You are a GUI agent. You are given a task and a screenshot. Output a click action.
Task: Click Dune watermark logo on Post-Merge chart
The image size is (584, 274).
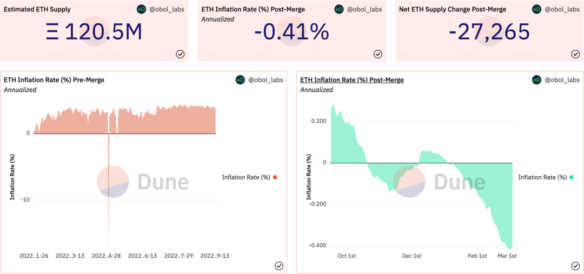point(439,182)
